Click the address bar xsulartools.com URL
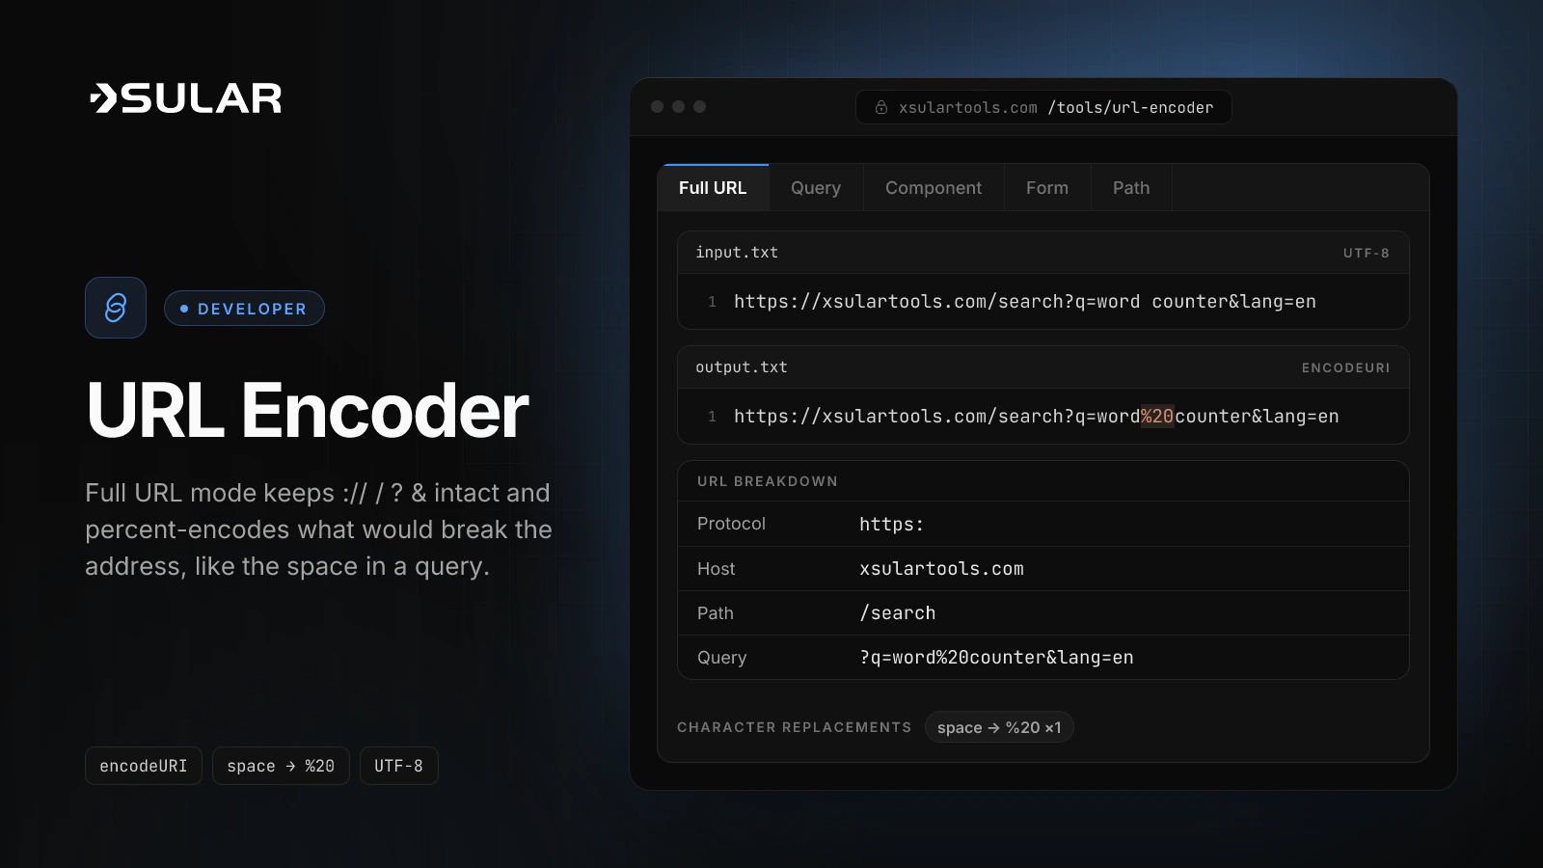 pos(1043,107)
